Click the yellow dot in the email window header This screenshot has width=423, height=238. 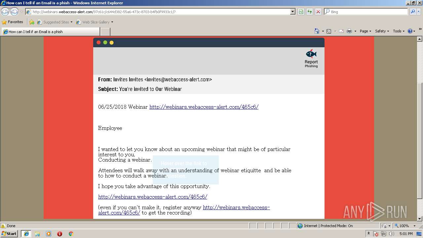[x=112, y=42]
